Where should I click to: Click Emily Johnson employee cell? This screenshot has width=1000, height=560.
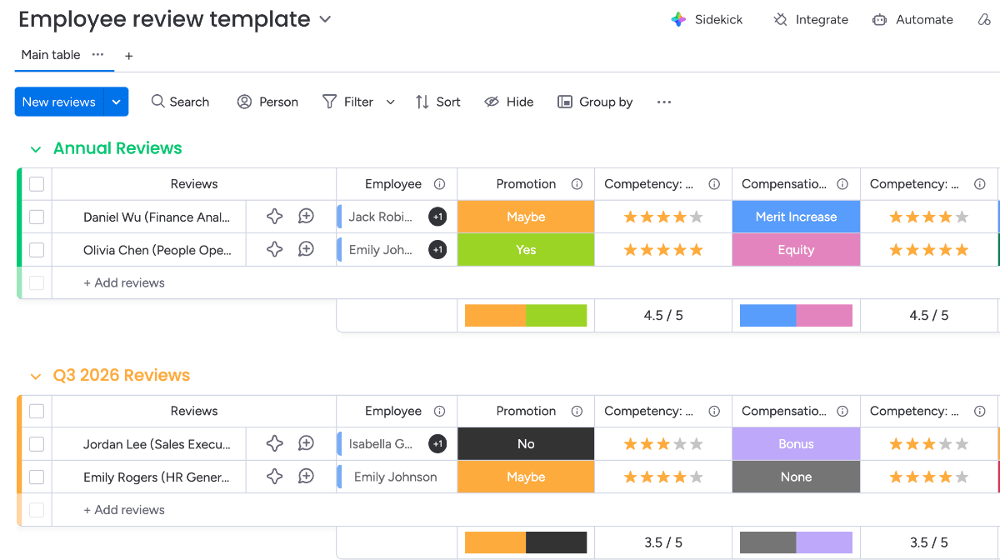point(395,477)
